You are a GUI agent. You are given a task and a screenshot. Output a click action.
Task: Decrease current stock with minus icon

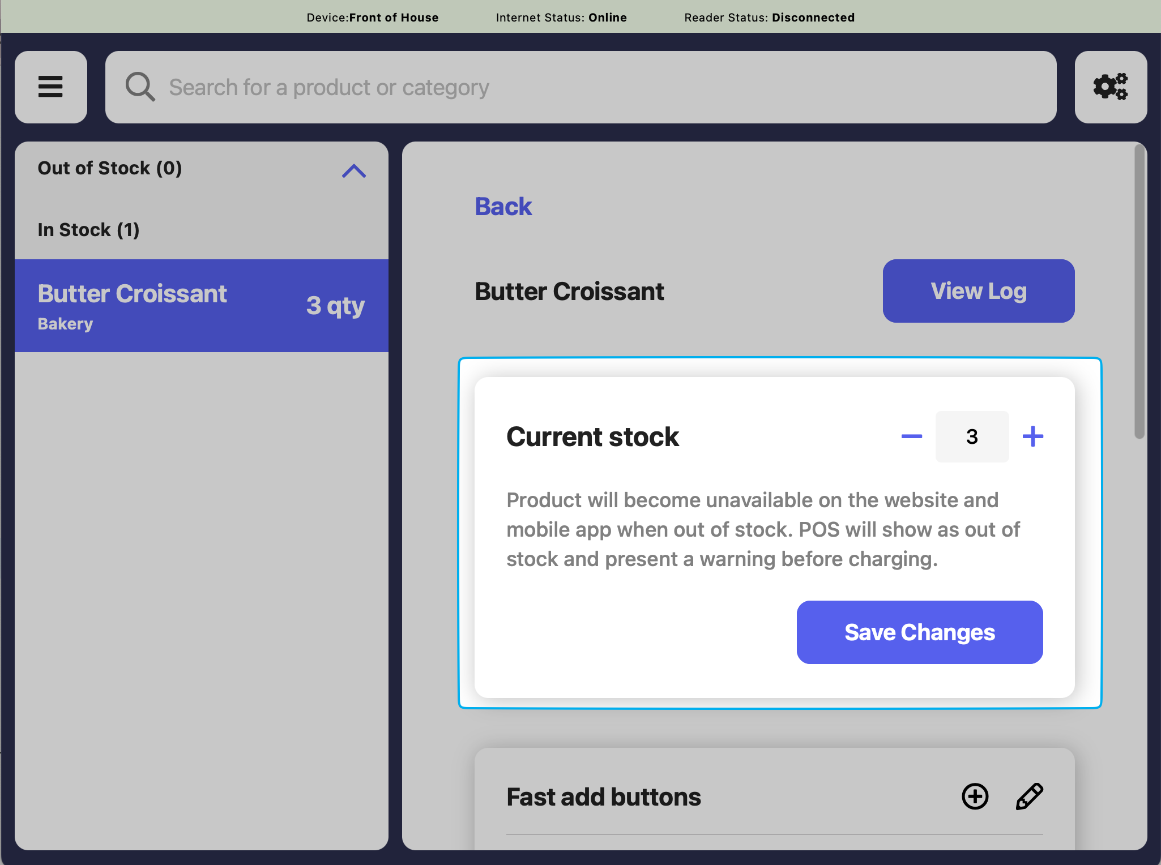click(911, 436)
